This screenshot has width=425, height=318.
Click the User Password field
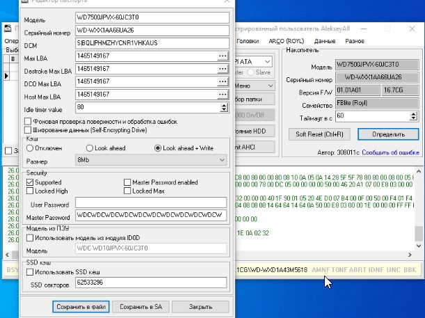coord(151,202)
